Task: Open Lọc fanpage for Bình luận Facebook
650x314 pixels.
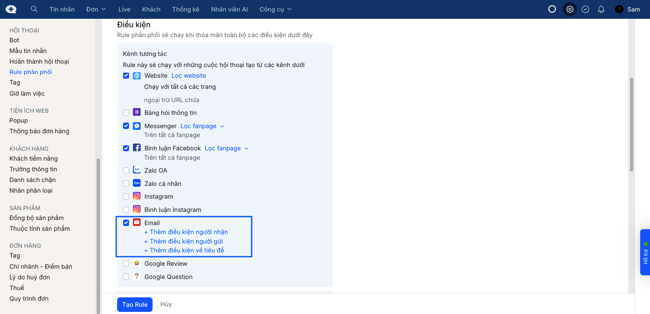Action: (x=226, y=148)
